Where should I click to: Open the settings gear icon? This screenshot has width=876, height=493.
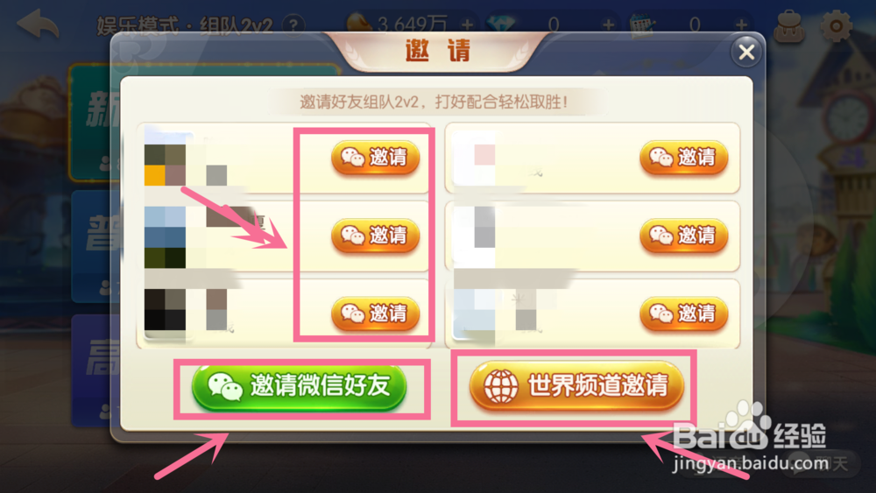click(836, 25)
